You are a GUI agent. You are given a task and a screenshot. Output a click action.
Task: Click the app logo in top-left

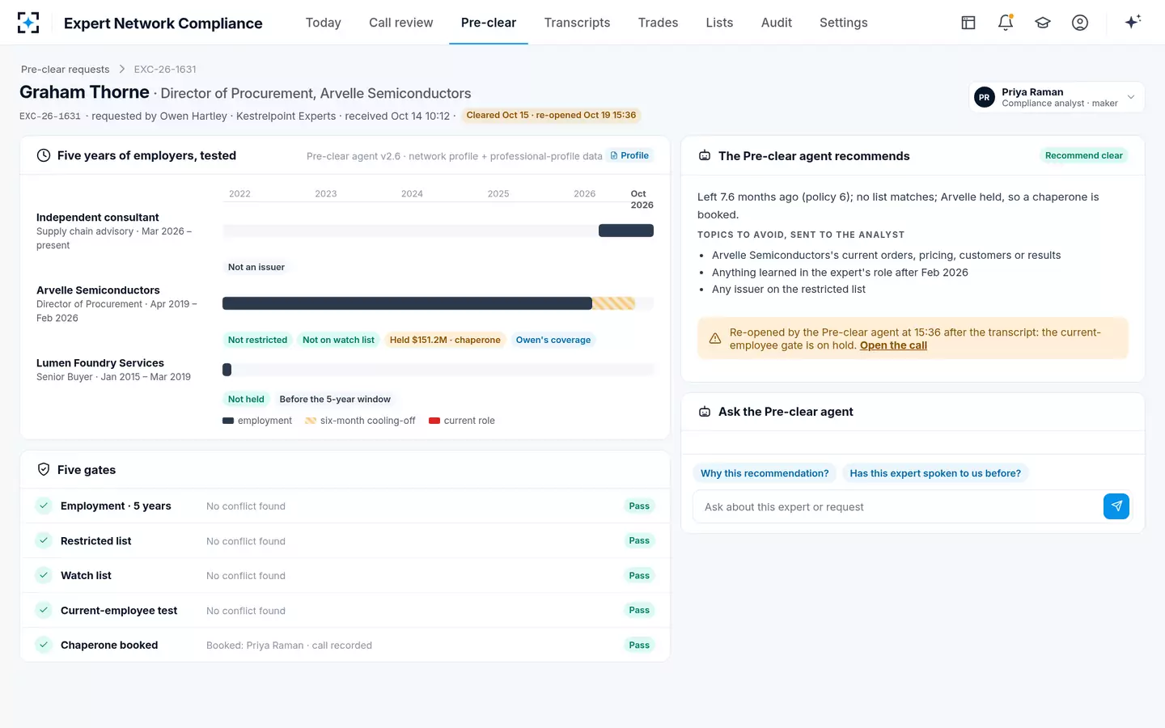[x=28, y=23]
